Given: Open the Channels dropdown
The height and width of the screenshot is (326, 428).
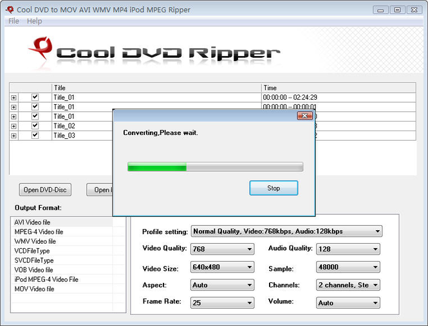Looking at the screenshot, I should point(348,285).
